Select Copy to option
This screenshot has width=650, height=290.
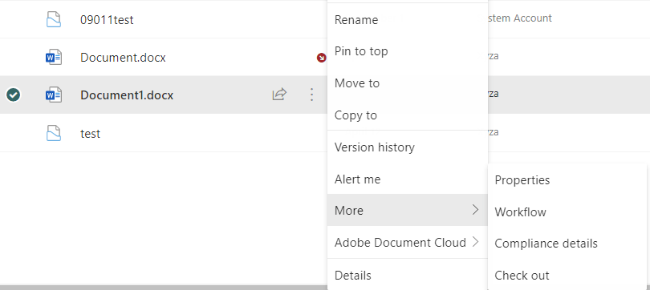(407, 115)
